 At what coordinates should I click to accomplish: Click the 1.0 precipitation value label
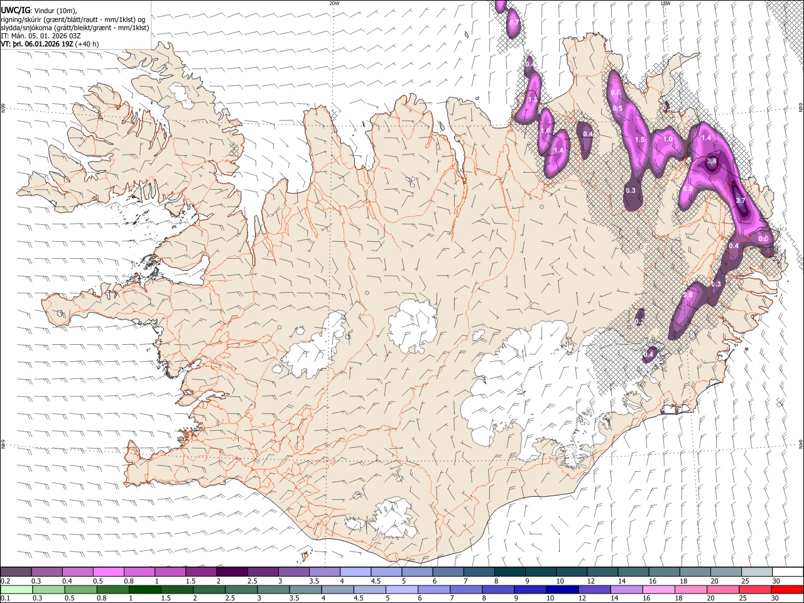pos(668,139)
